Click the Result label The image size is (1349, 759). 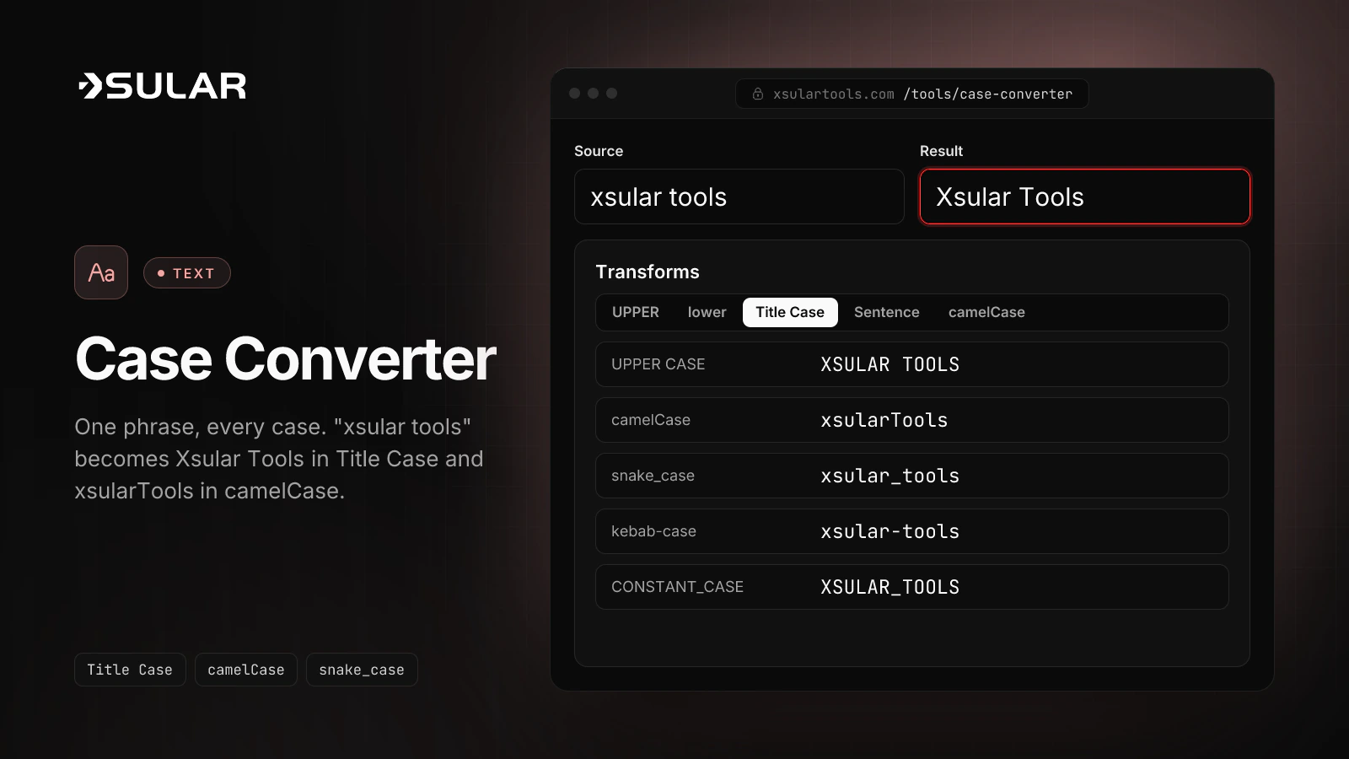coord(941,151)
